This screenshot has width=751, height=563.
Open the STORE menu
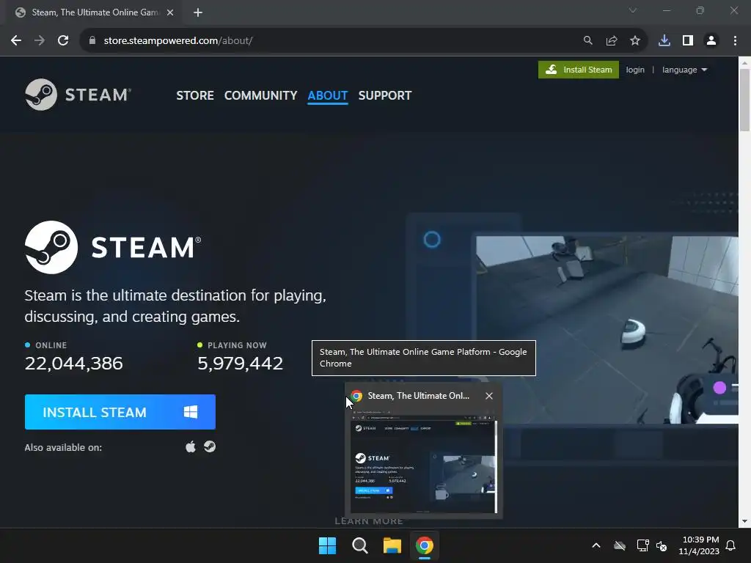tap(195, 96)
